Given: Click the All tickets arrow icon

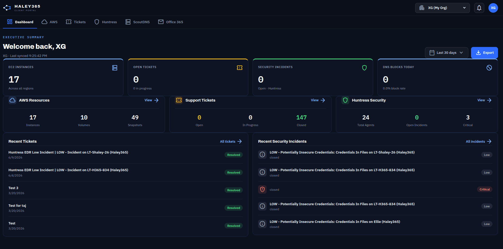Looking at the screenshot, I should (240, 142).
